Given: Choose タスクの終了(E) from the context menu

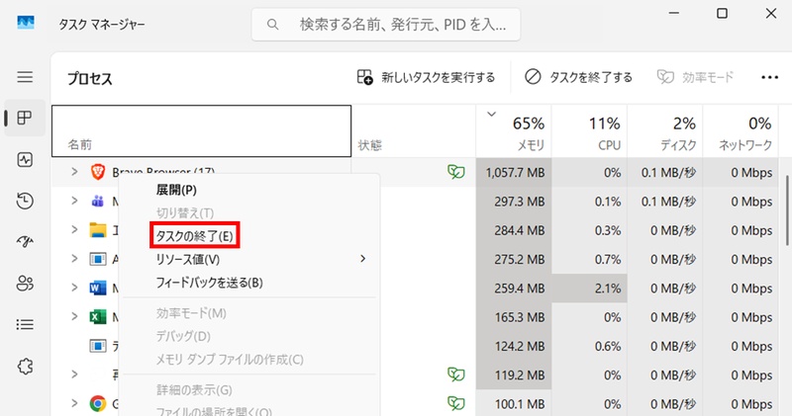Looking at the screenshot, I should [249, 235].
